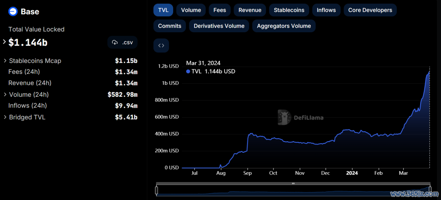Image resolution: width=441 pixels, height=200 pixels.
Task: Click the 400m USD y-axis label
Action: click(166, 134)
